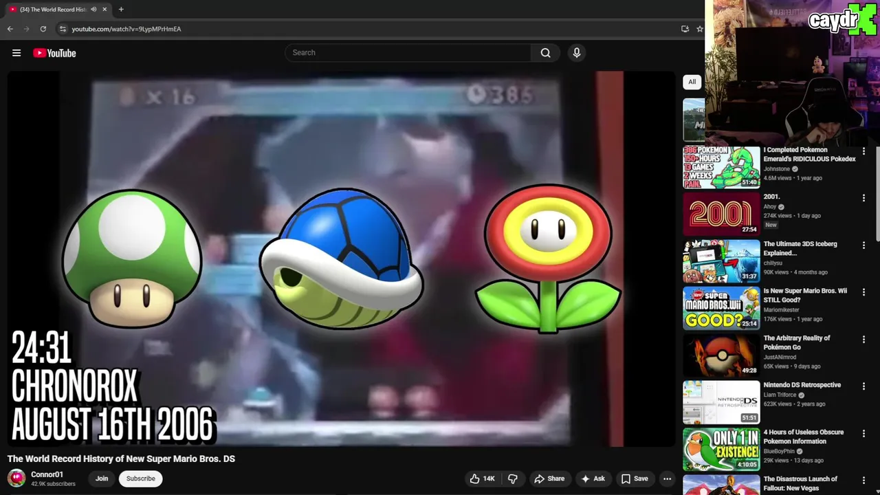Open options for 4 Hours of Useless Pokemon
880x495 pixels.
(x=863, y=433)
